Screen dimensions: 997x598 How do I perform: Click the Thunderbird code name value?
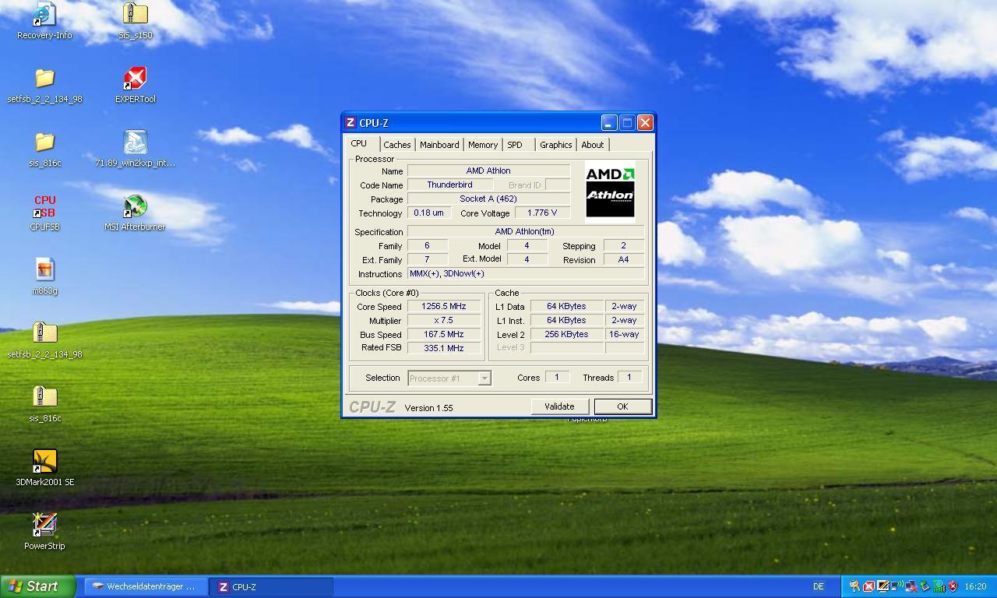pos(449,185)
